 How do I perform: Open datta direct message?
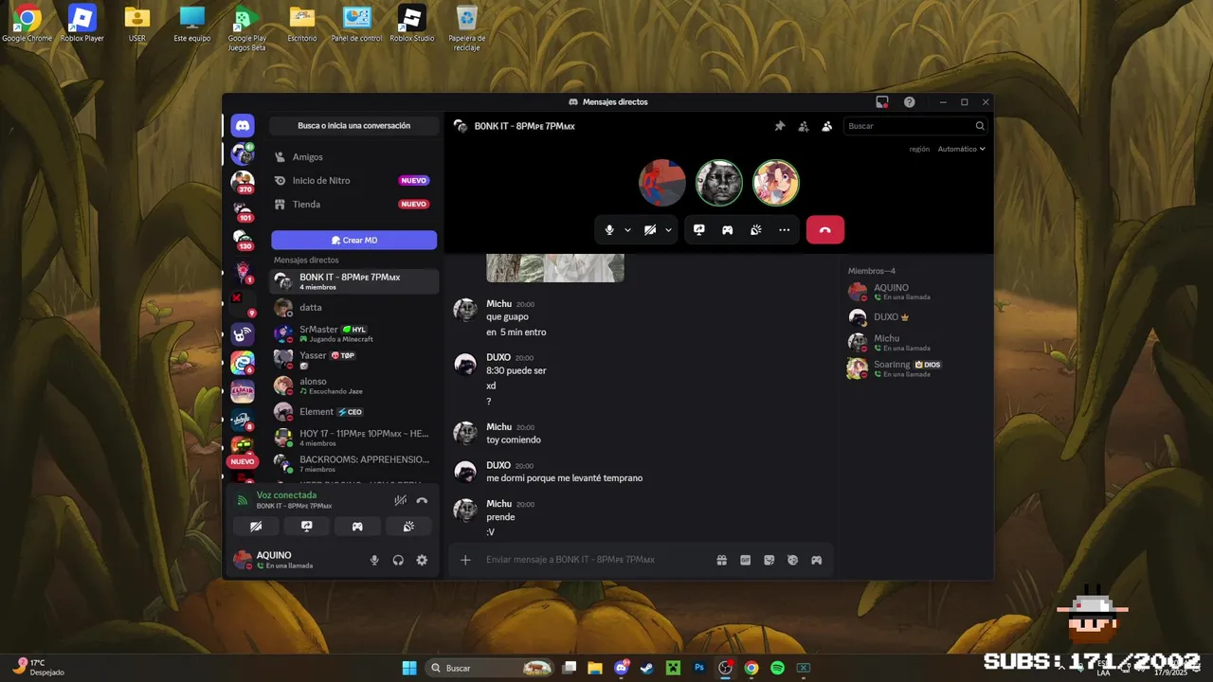coord(354,308)
